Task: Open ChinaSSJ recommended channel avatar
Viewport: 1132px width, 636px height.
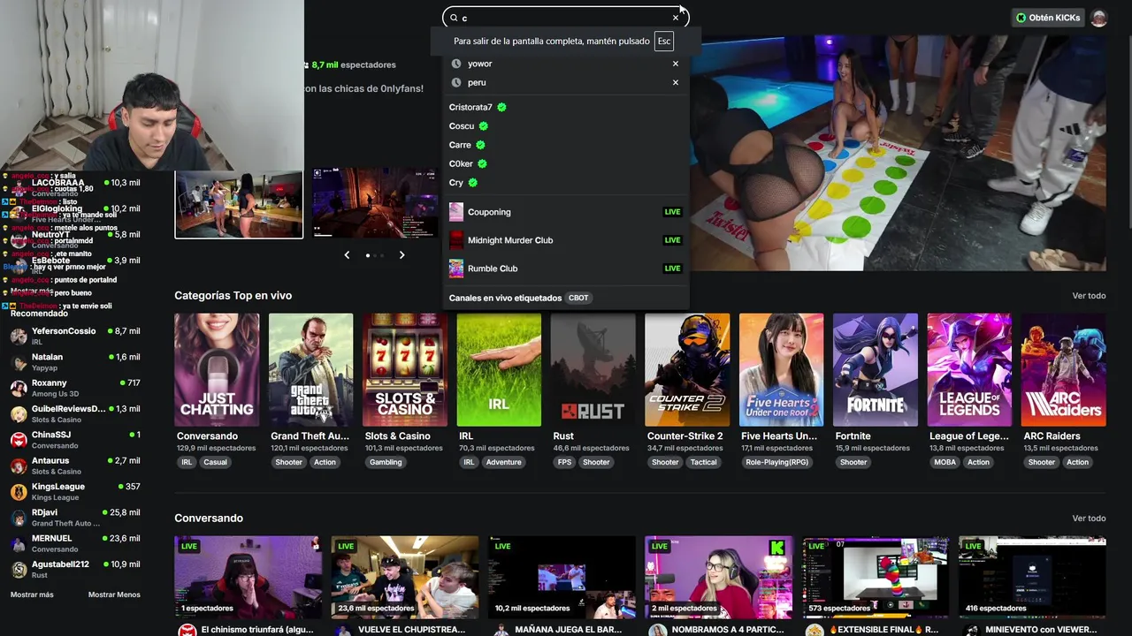Action: (19, 440)
